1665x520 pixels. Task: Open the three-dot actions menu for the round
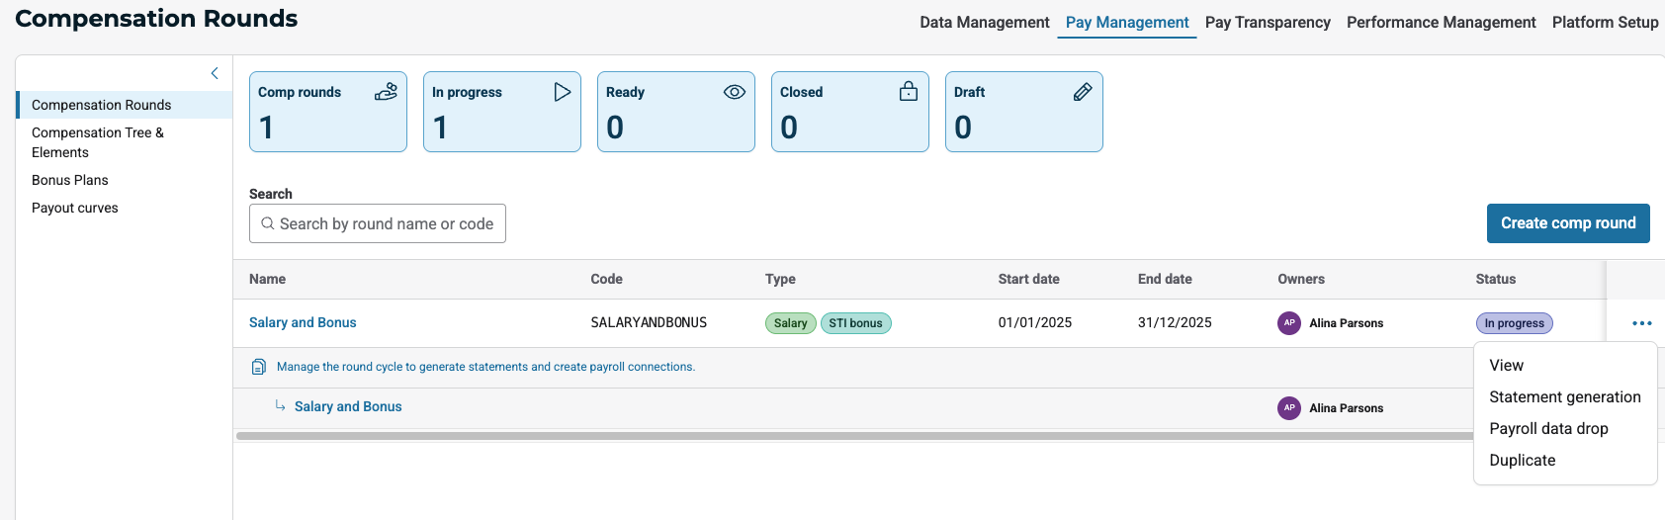(x=1641, y=323)
